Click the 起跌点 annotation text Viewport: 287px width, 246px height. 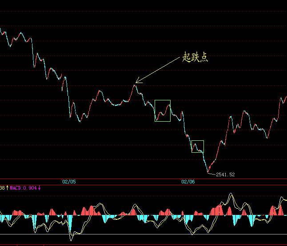click(x=195, y=57)
